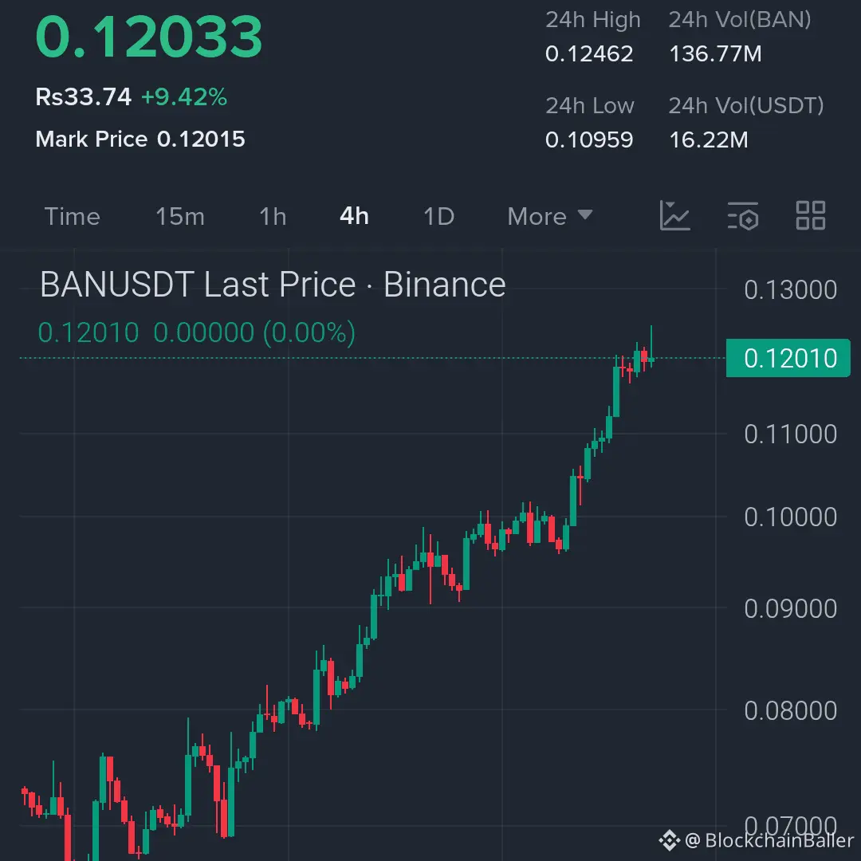Select the 1h interval tab
861x861 pixels.
pyautogui.click(x=273, y=216)
